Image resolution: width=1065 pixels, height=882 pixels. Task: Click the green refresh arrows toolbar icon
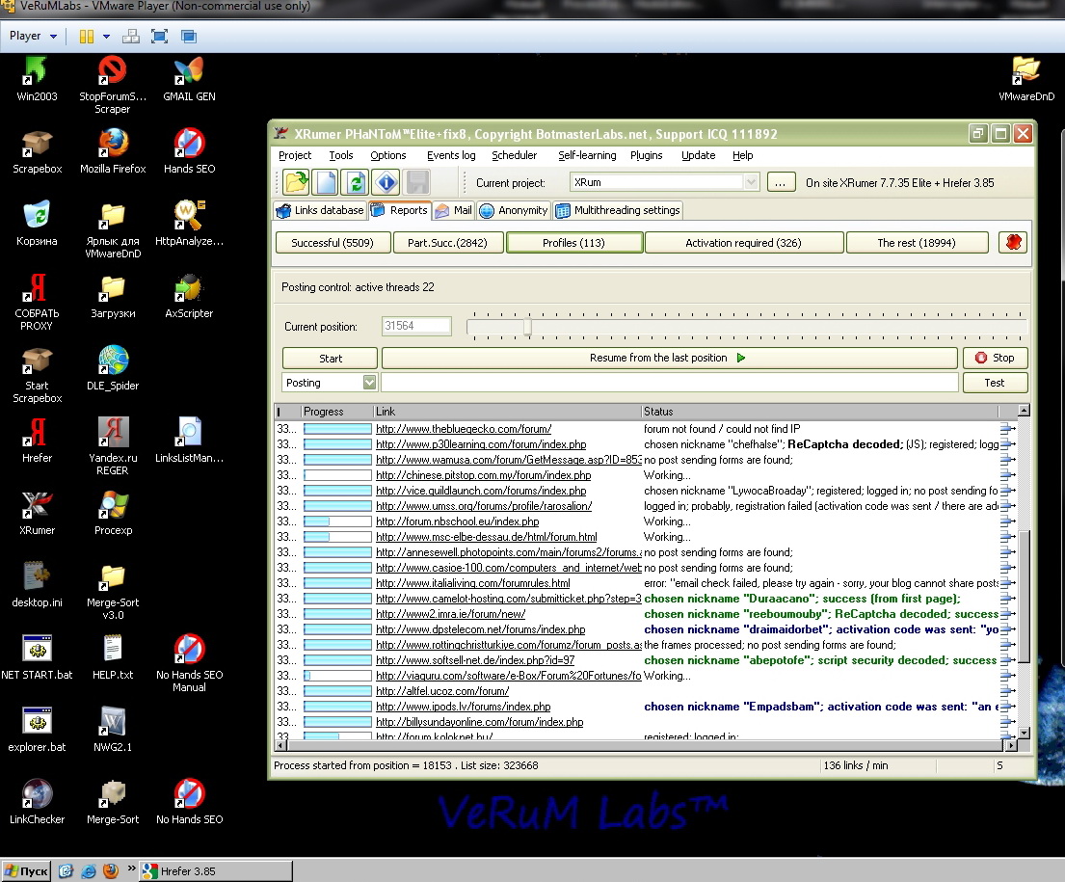(x=357, y=181)
